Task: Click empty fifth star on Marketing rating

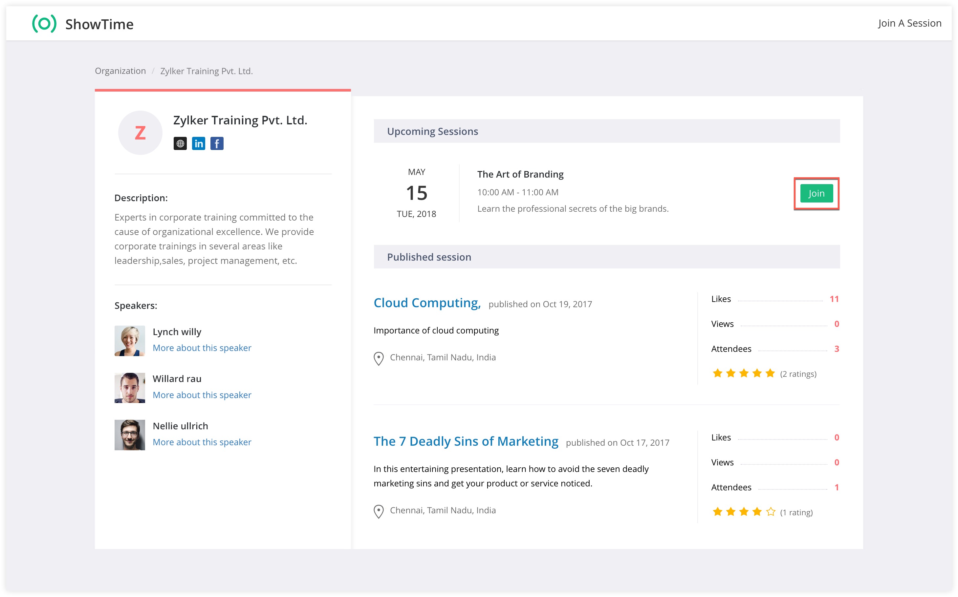Action: [771, 512]
